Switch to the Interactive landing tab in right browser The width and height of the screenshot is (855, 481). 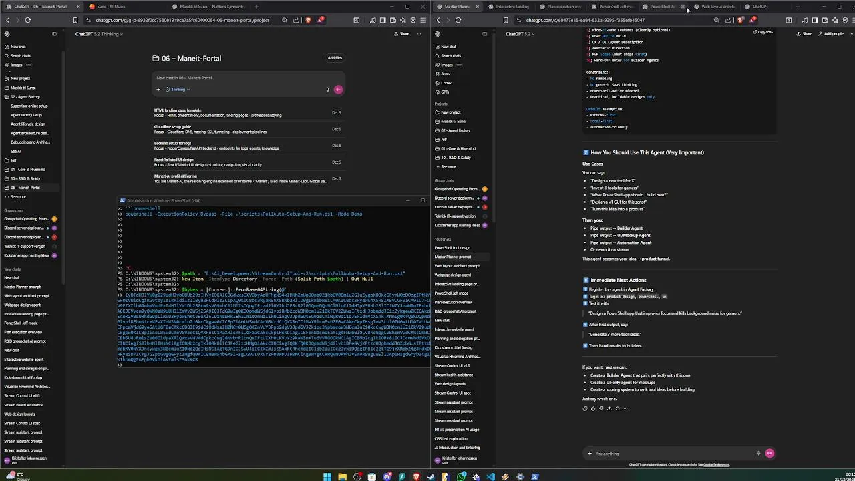512,7
